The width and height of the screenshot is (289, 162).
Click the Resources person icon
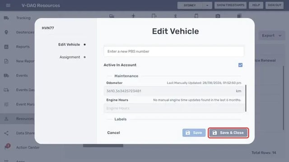(6, 119)
